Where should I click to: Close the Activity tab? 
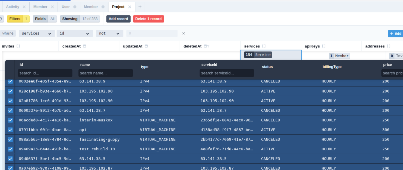(24, 7)
